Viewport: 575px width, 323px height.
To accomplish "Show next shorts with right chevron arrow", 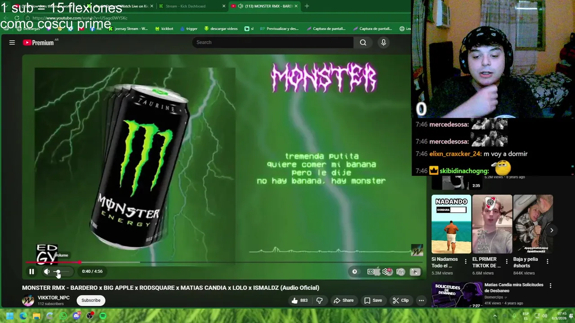I will pos(552,230).
